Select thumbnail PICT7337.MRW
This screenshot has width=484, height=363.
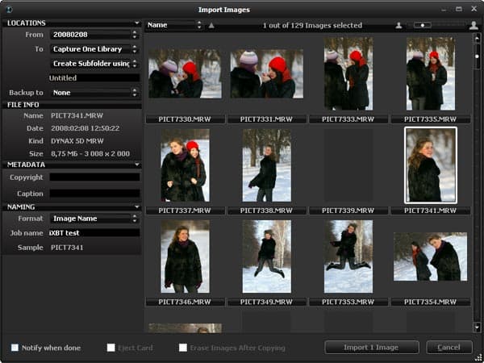(x=186, y=165)
